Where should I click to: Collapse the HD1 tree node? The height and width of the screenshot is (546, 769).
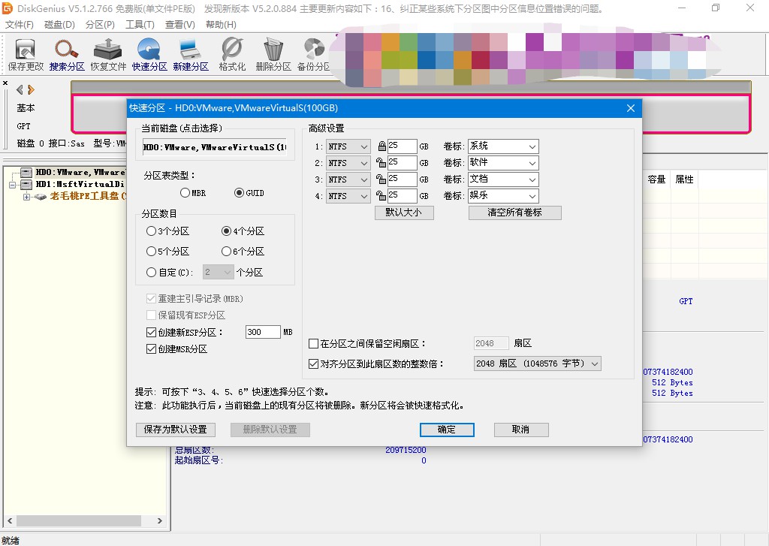click(13, 185)
